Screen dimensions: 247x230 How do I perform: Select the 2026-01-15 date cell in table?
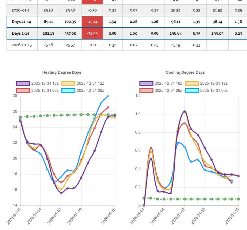point(21,45)
